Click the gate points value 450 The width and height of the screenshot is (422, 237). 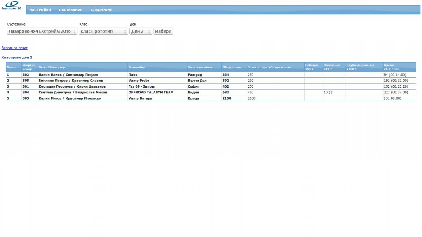click(x=250, y=93)
